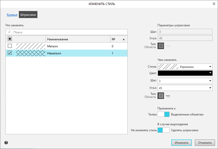Select area hatch type in replacement settings

[x=161, y=95]
